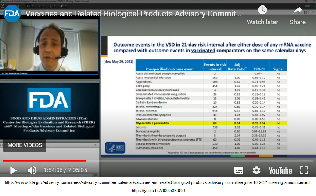Click the Events in risk interval header
Viewport: 316px width, 196px height.
point(215,67)
